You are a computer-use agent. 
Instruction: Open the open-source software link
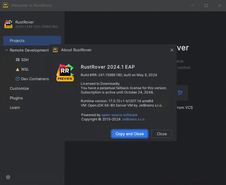(119, 115)
